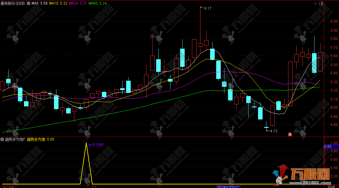Click the 5.80 price axis label
The image size is (339, 188).
[334, 39]
